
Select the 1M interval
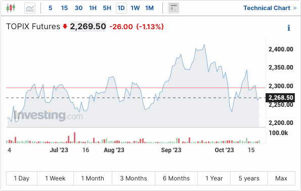pos(149,8)
